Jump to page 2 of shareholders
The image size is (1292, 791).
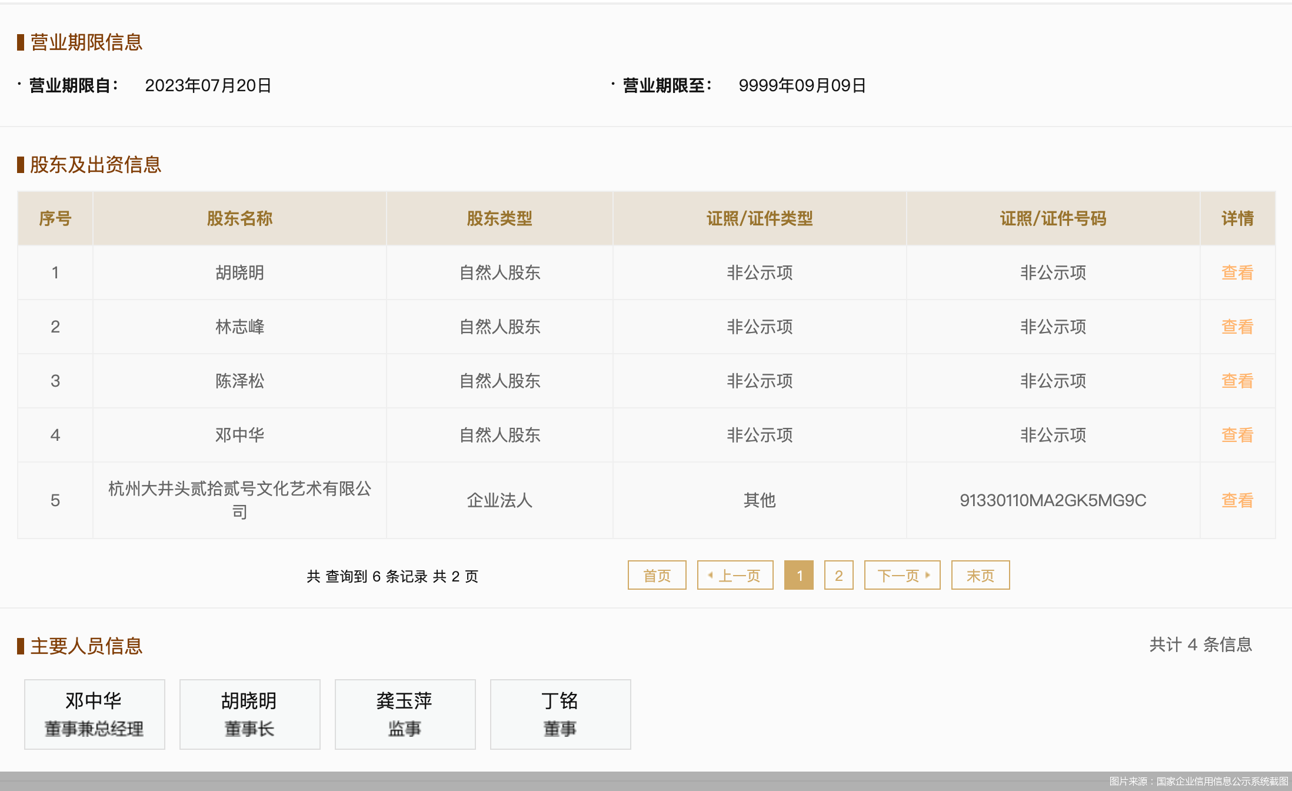tap(839, 575)
